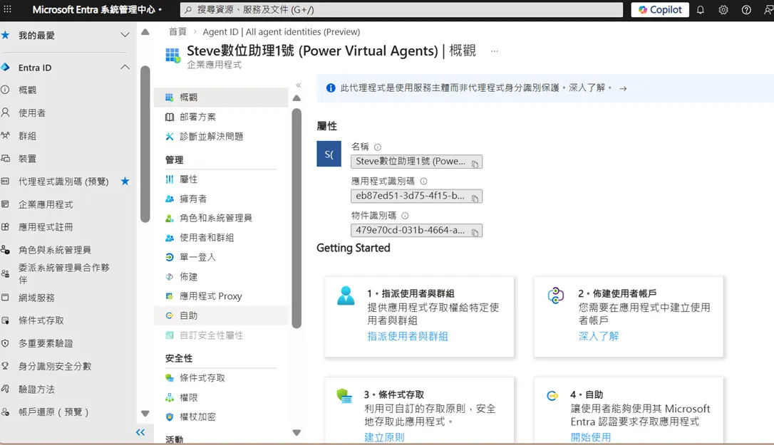Click sidebar scroll up arrow
This screenshot has width=774, height=445.
pos(145,32)
